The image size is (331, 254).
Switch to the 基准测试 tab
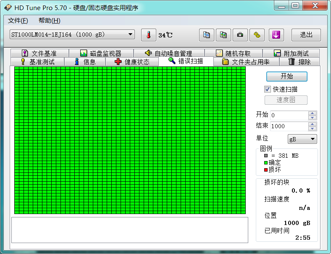(37, 62)
